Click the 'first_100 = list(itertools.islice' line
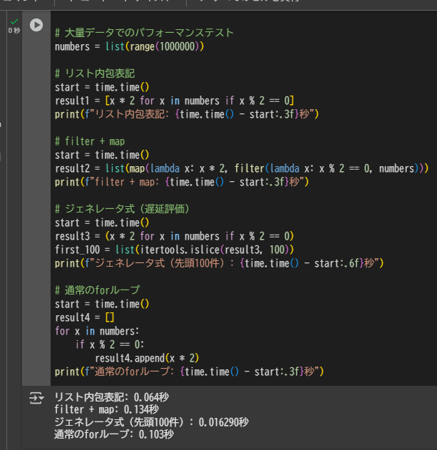The image size is (437, 450). [x=175, y=250]
